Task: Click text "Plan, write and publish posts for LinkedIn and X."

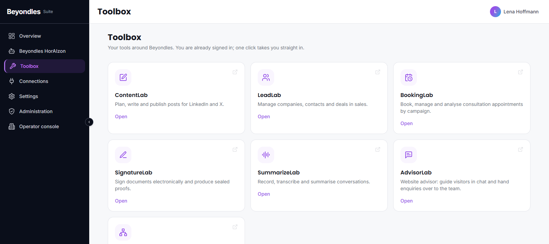Action: click(x=170, y=104)
